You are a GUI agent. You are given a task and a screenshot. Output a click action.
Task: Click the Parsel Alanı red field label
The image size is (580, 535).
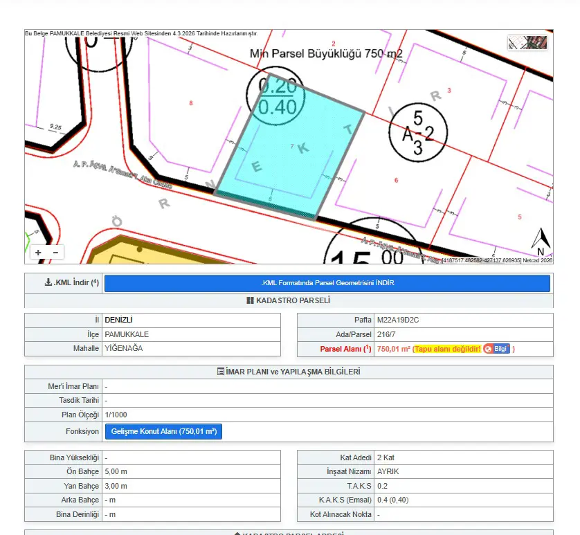(x=345, y=349)
